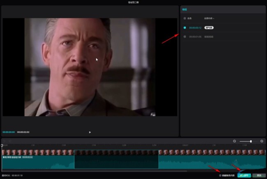Click the gray 取消 cancel button

[259, 175]
